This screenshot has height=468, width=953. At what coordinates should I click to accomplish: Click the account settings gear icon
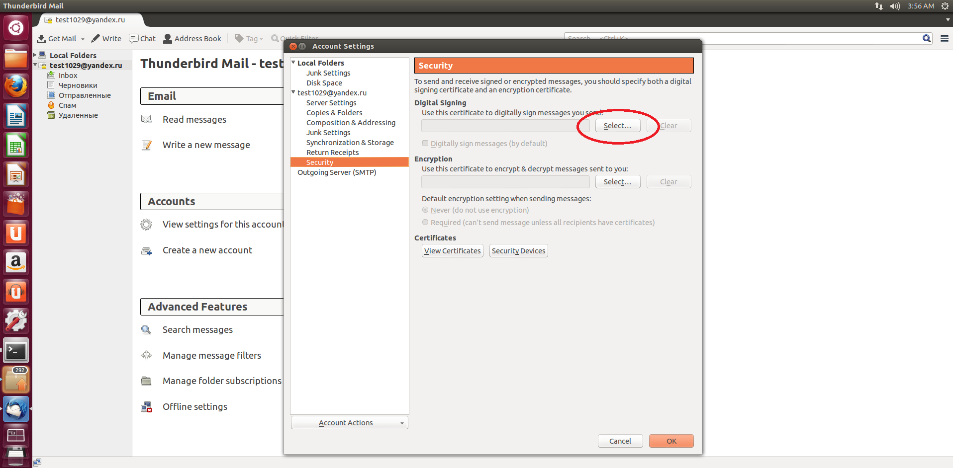click(146, 225)
